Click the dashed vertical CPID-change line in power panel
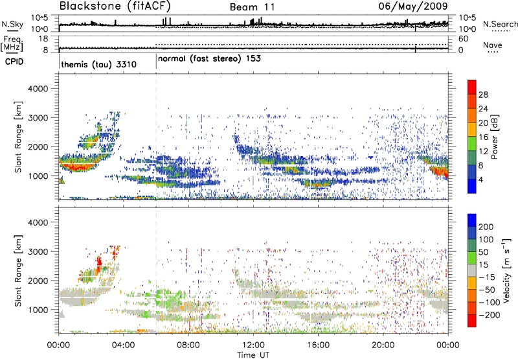 click(156, 137)
